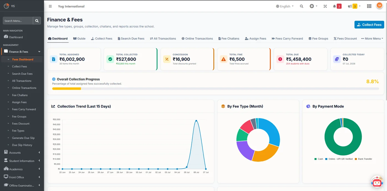Open the English language dropdown
Screen dimensions: 387x191
click(285, 6)
